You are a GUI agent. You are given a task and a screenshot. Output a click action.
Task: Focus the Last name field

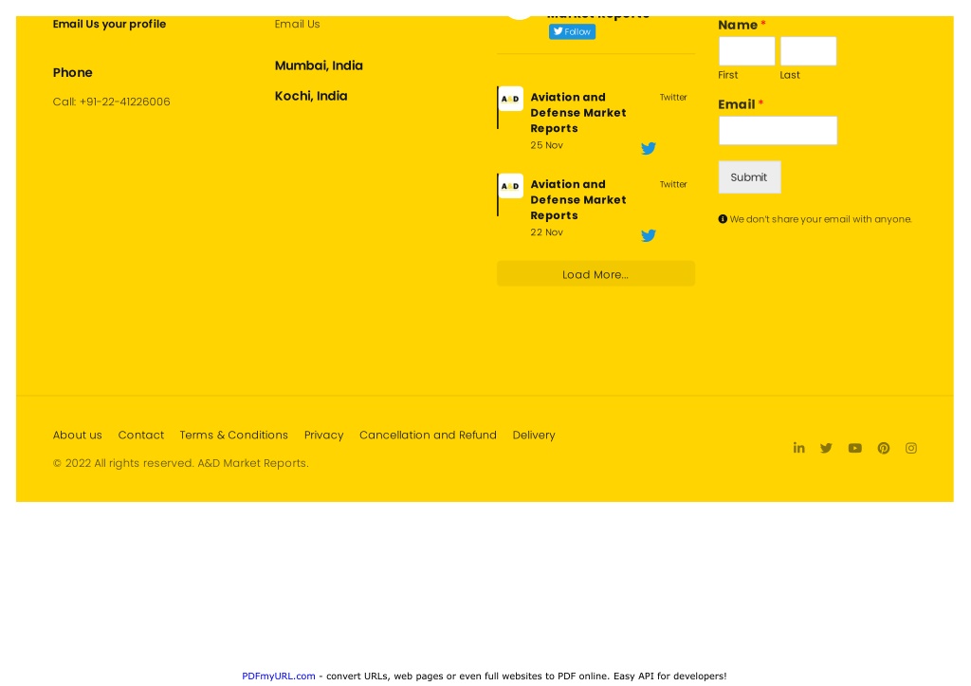[808, 51]
